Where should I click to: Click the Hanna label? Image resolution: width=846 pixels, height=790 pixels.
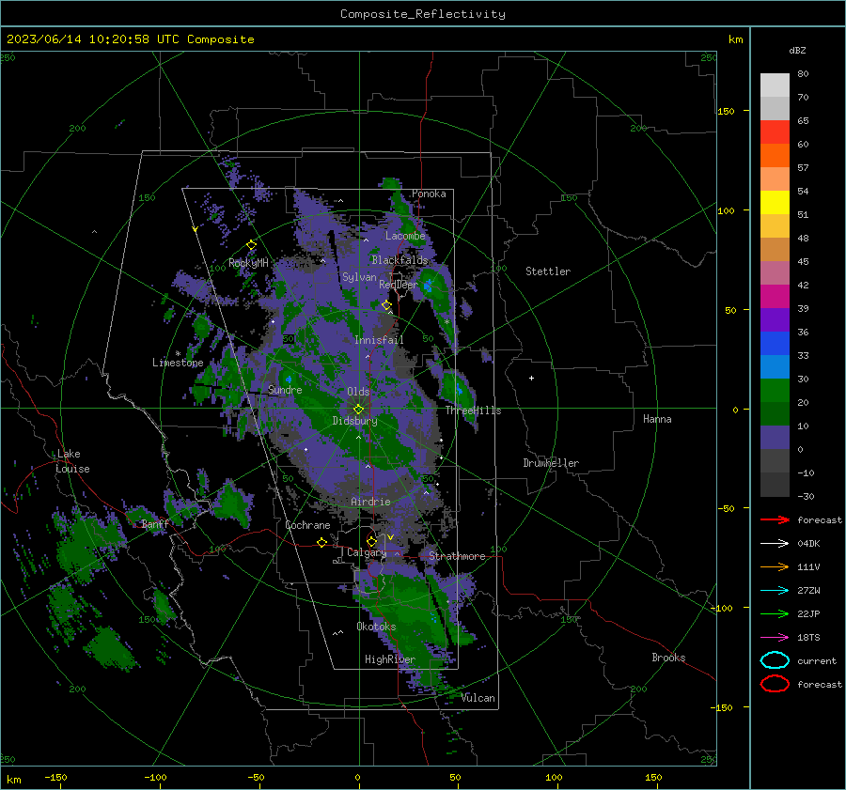click(657, 419)
